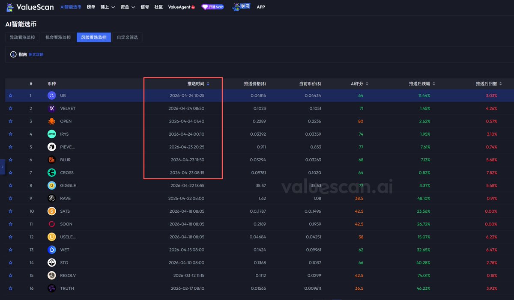The height and width of the screenshot is (300, 514).
Task: Switch to 机会看涨监控 tab
Action: point(58,37)
